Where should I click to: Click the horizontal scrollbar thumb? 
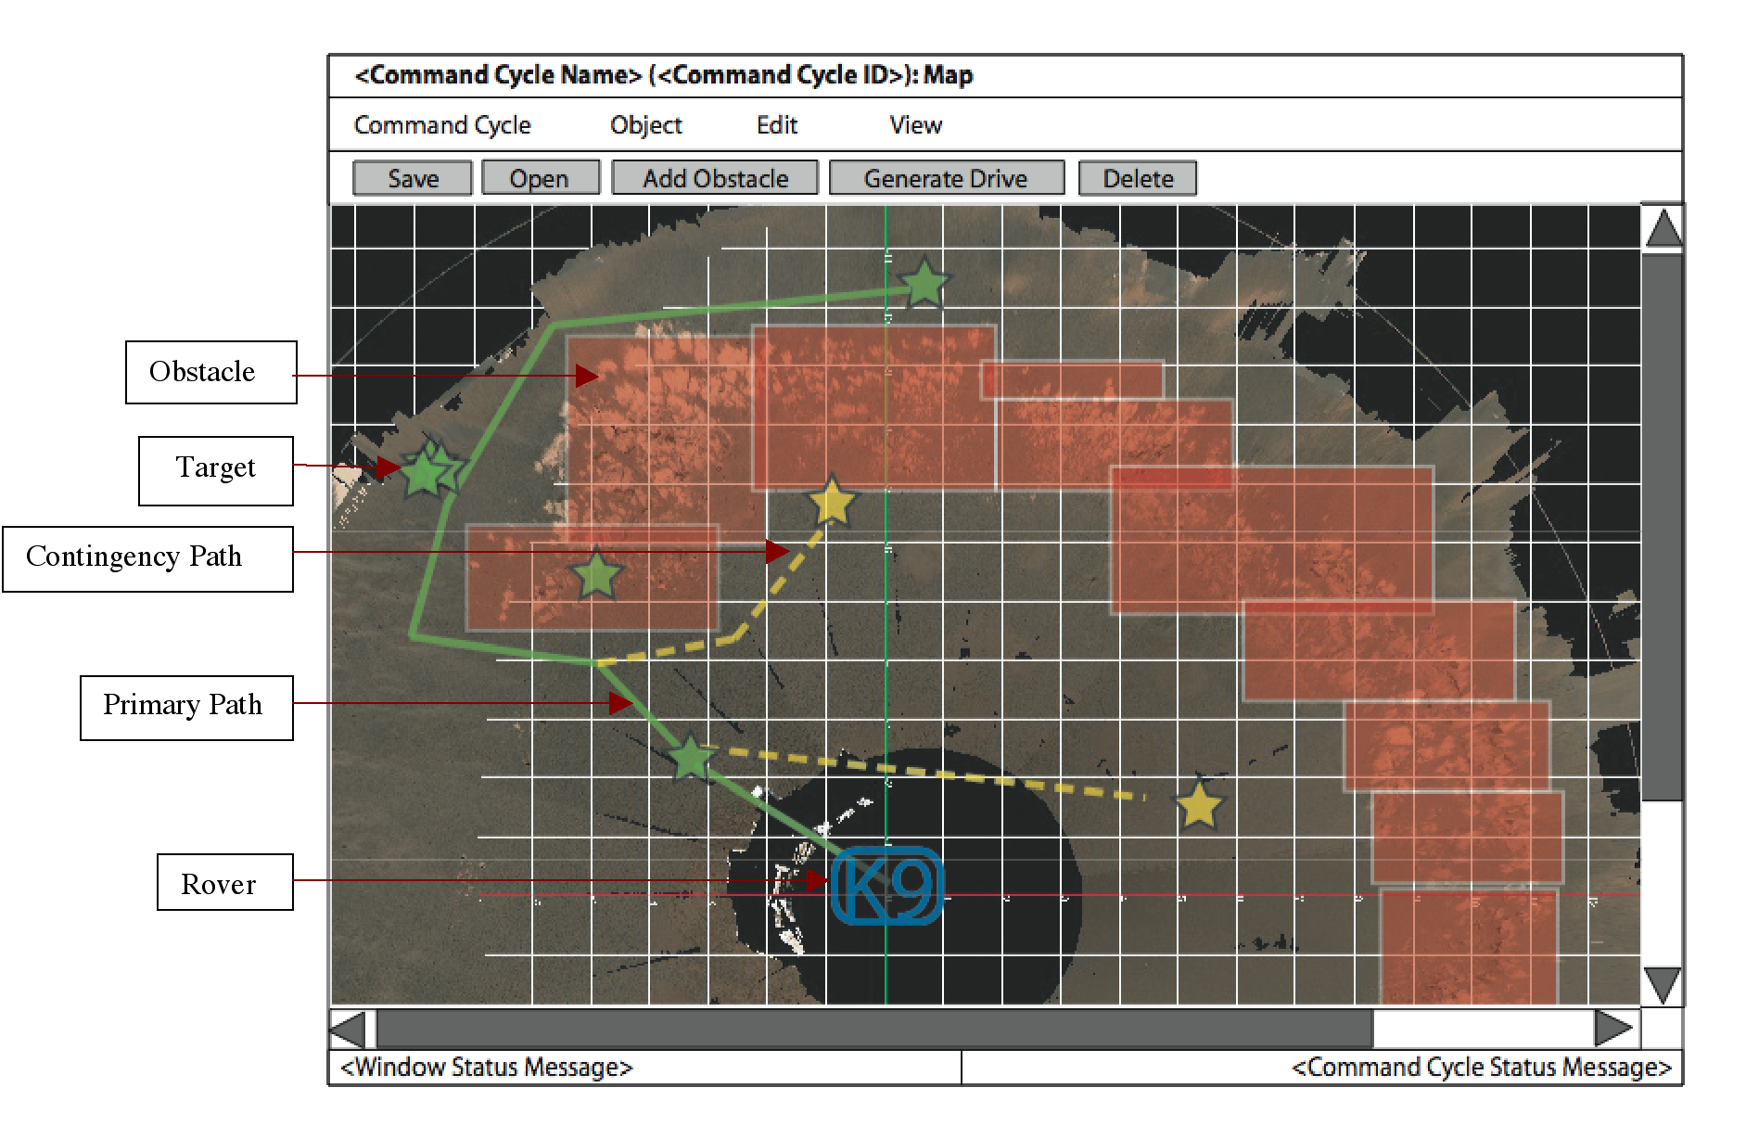click(x=873, y=1029)
